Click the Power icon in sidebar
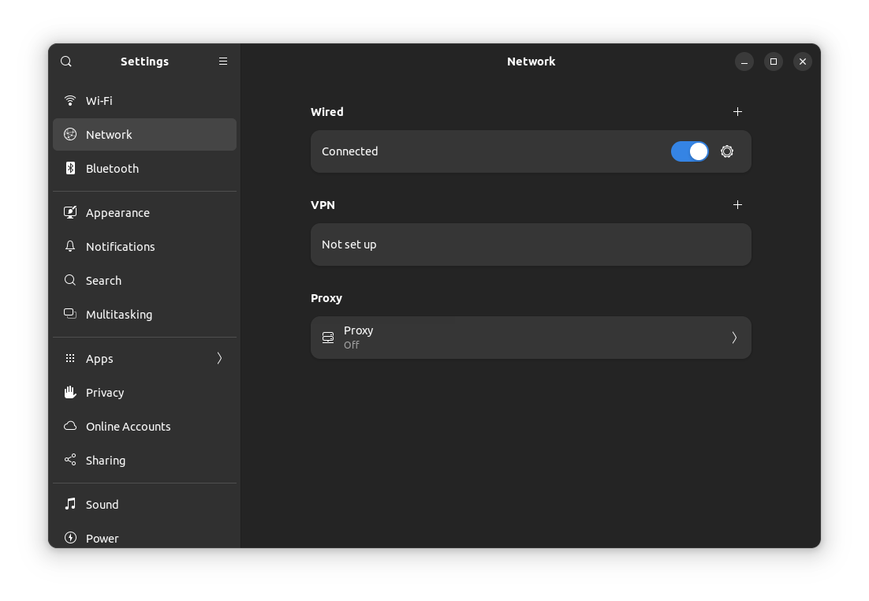Image resolution: width=869 pixels, height=601 pixels. (70, 537)
